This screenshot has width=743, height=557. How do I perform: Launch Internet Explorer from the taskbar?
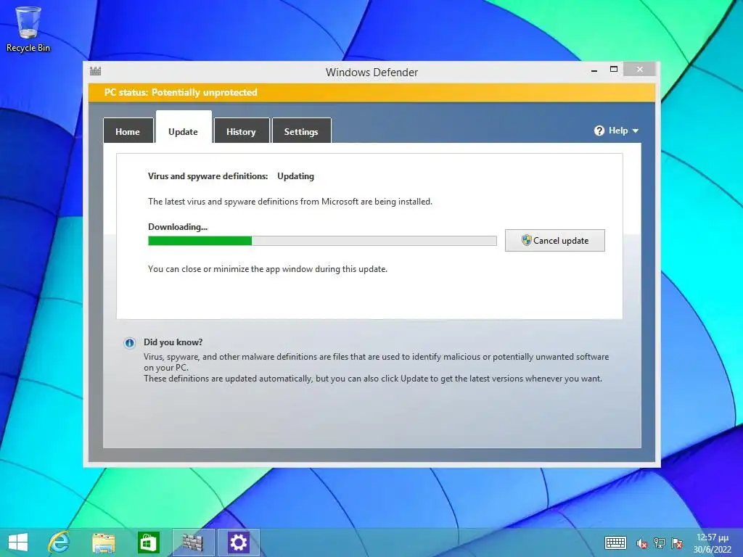(x=59, y=542)
